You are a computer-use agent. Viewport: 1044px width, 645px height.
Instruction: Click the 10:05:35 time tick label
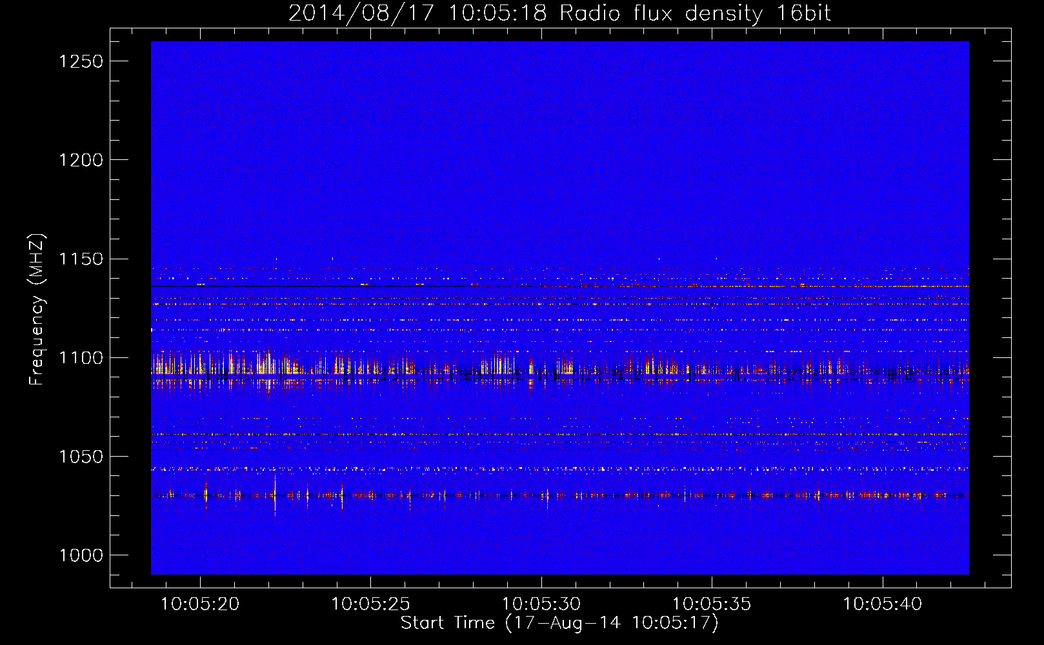(712, 604)
